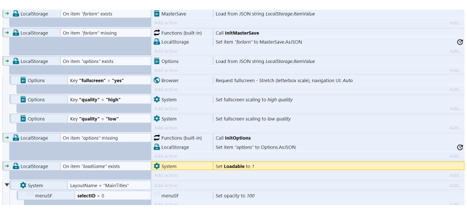Click wait-for-previous icon on "forlorn" Set item action

460,42
